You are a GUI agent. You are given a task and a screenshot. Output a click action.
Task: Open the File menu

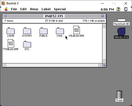pos(14,9)
